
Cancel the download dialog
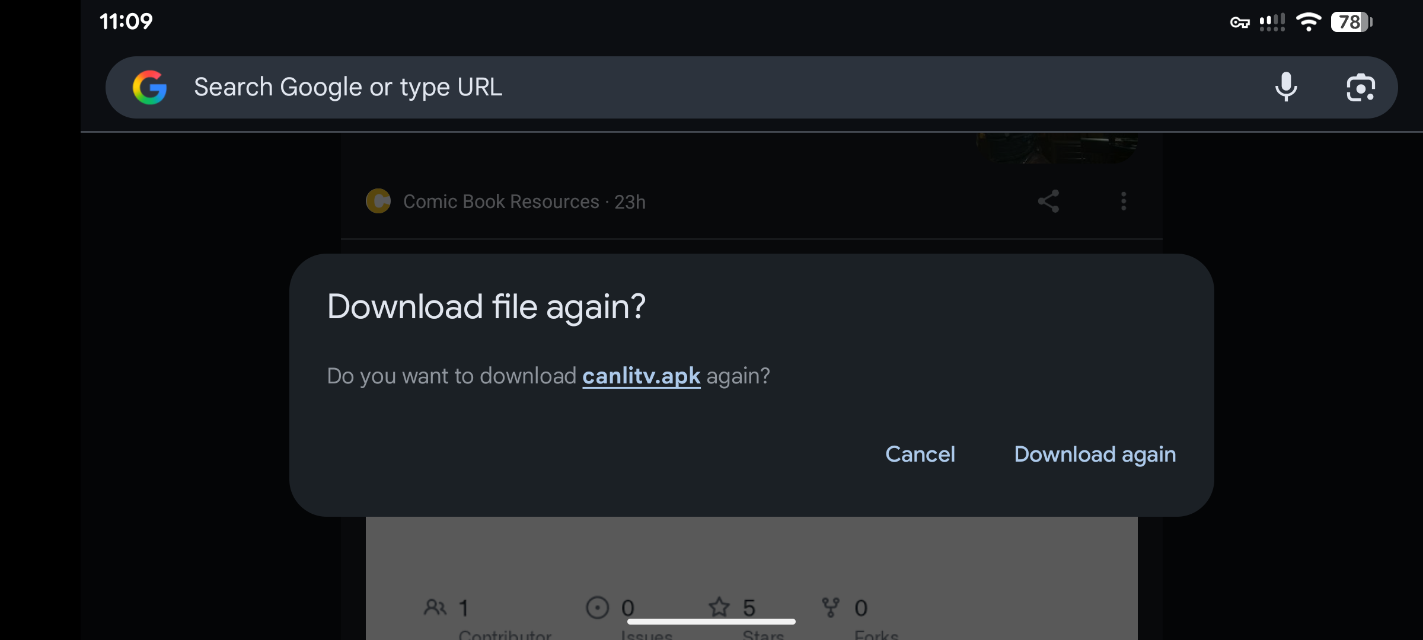pos(920,454)
